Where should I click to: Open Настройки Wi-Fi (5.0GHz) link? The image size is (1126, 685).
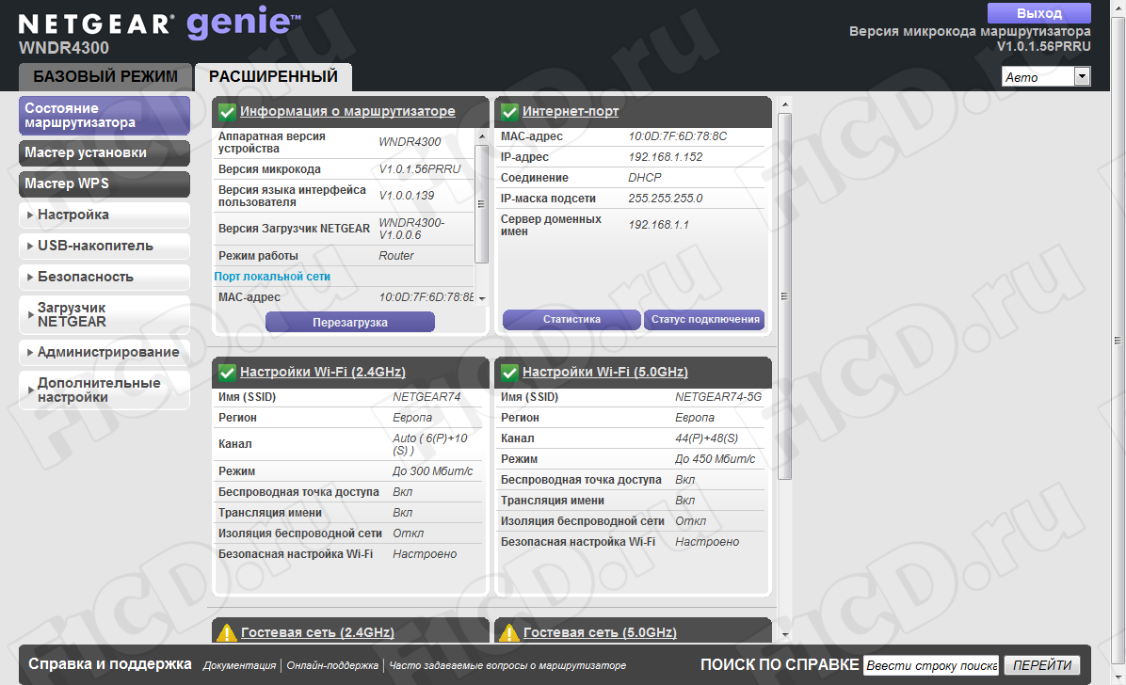(x=604, y=372)
